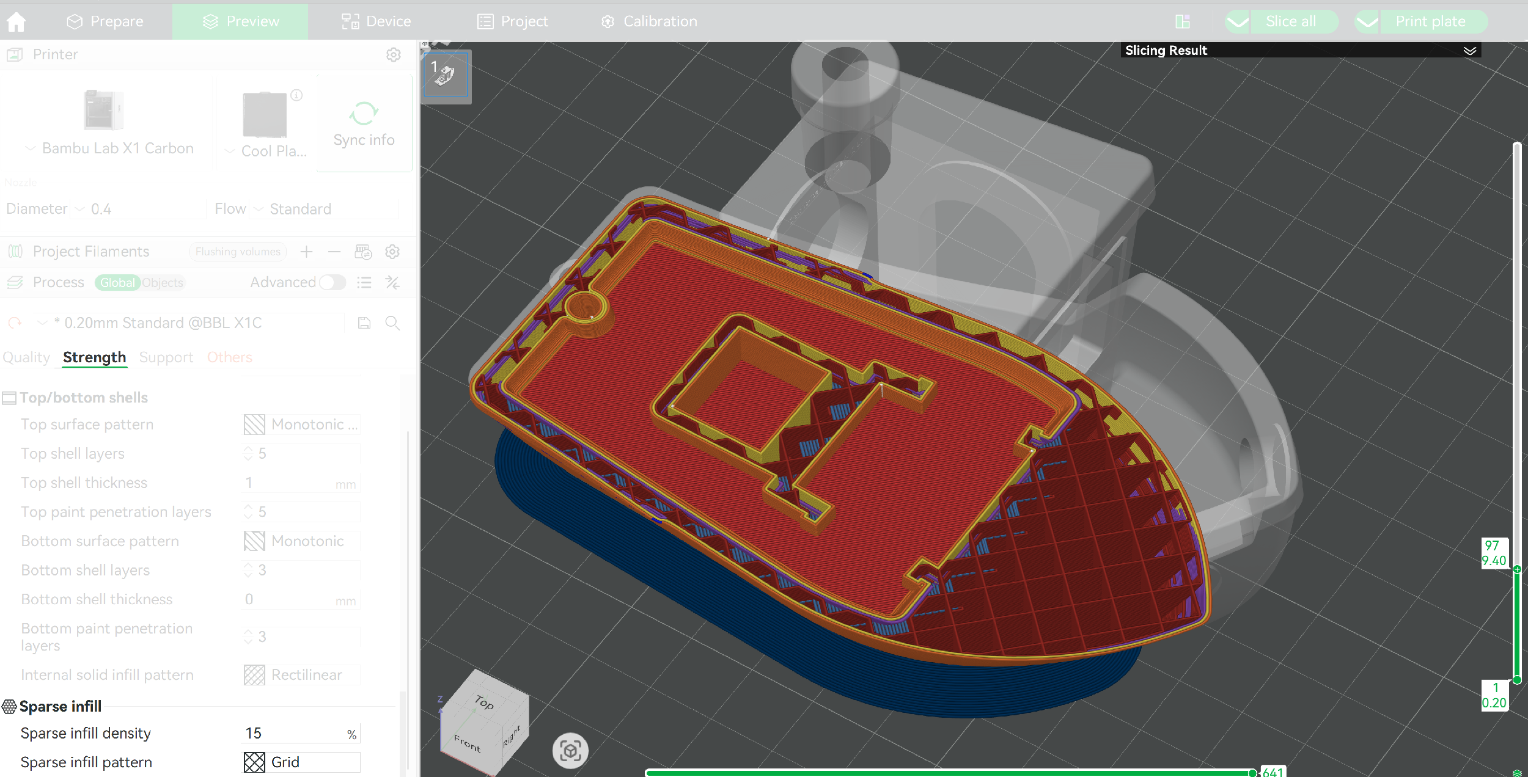Image resolution: width=1528 pixels, height=777 pixels.
Task: Save the 0.20mm Standard preset
Action: [x=364, y=323]
